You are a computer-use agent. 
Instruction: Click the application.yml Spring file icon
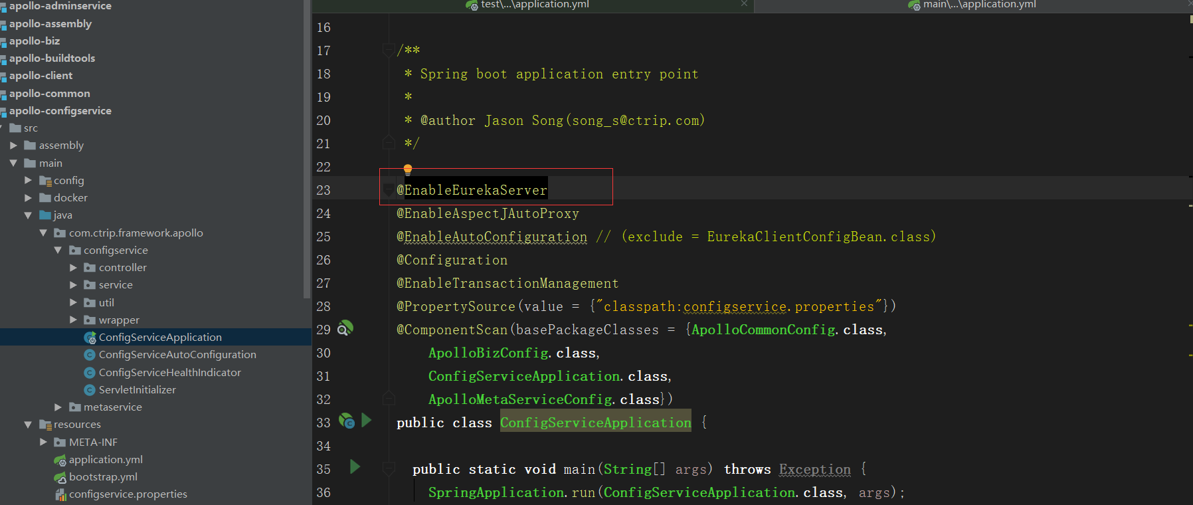click(x=60, y=460)
